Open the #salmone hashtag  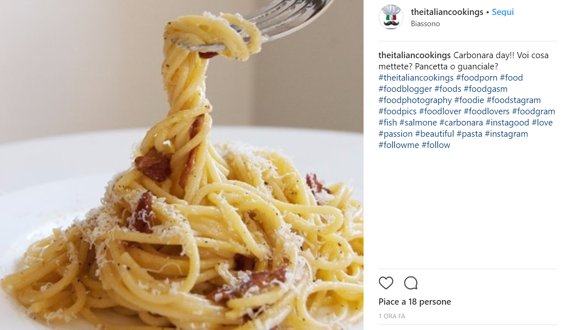click(418, 123)
